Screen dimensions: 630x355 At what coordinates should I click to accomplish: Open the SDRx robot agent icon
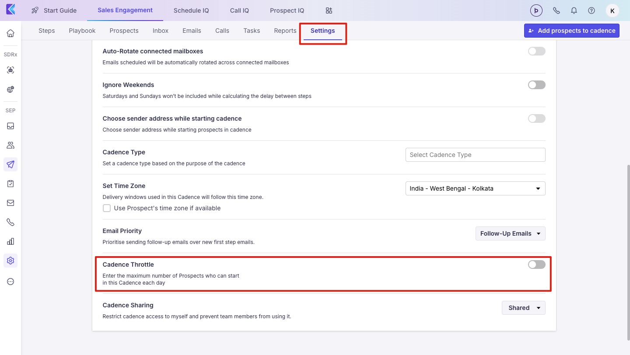(10, 70)
